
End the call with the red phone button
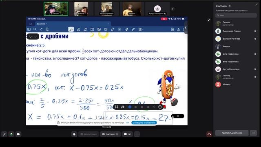point(209,134)
